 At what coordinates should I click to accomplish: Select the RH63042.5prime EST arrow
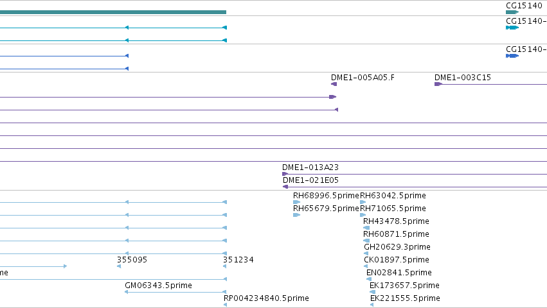(363, 202)
